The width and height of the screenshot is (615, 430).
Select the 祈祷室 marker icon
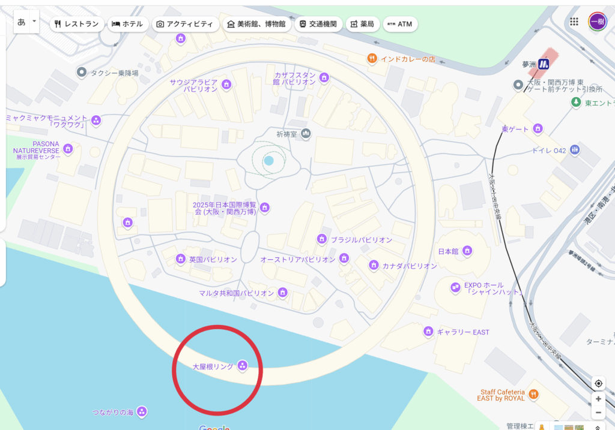pos(306,134)
